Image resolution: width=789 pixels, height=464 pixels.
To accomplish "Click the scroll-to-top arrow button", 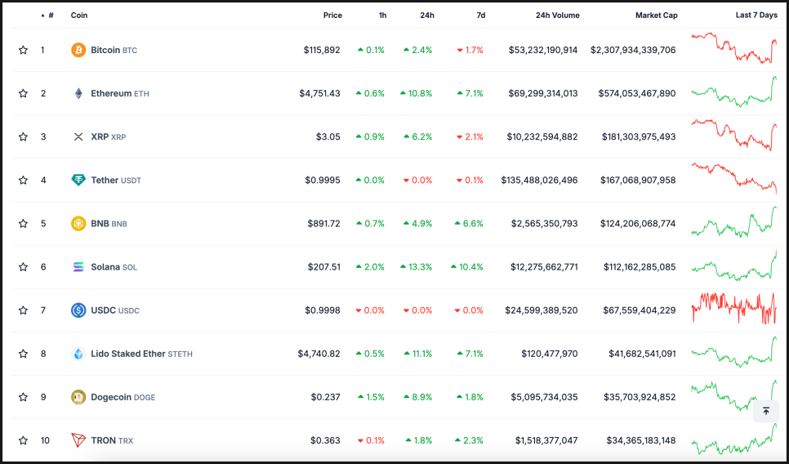I will [766, 411].
